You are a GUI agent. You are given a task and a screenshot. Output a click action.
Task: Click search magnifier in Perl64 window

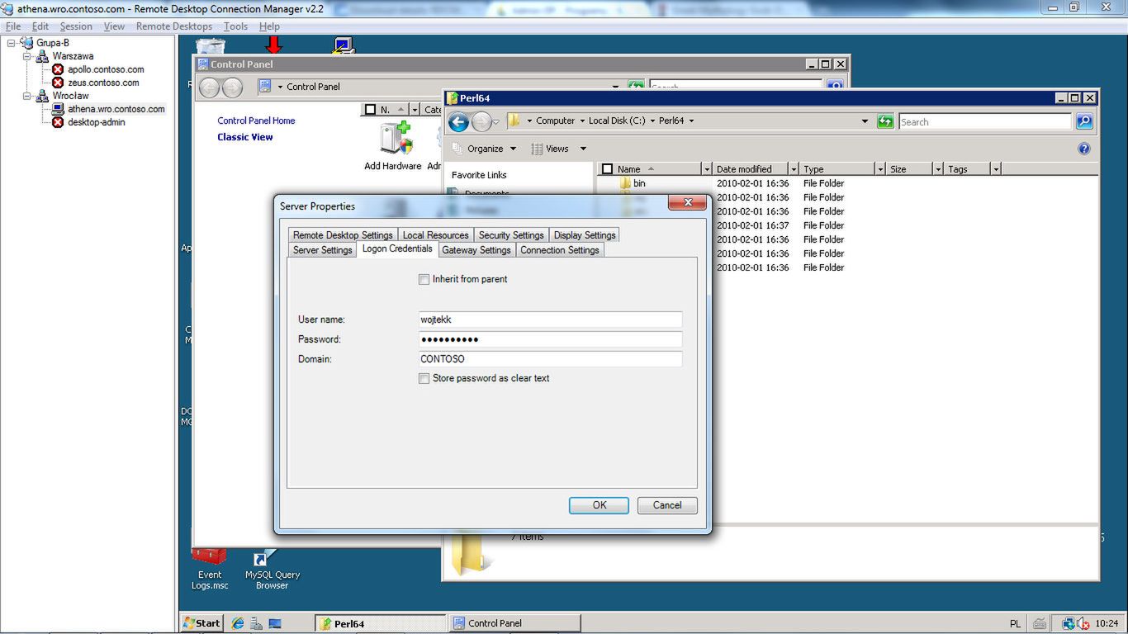point(1084,121)
